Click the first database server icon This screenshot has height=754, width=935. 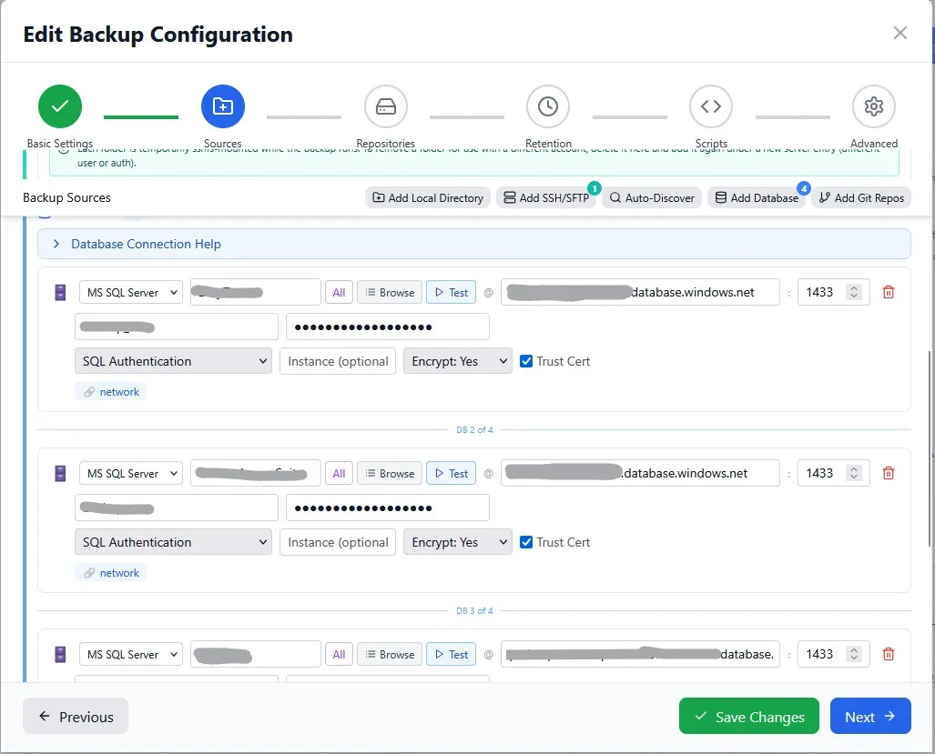[x=60, y=293]
